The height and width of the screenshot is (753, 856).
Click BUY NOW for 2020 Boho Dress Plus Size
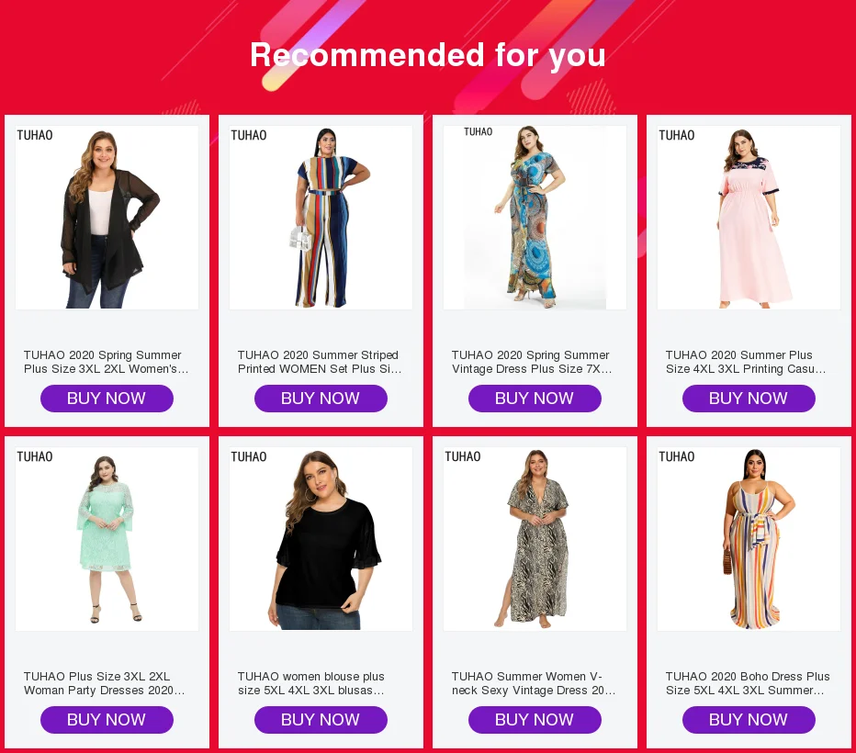click(749, 720)
